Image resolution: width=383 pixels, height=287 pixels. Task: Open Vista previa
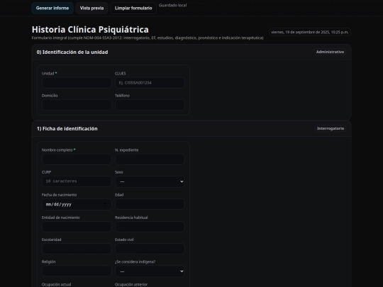pyautogui.click(x=91, y=8)
